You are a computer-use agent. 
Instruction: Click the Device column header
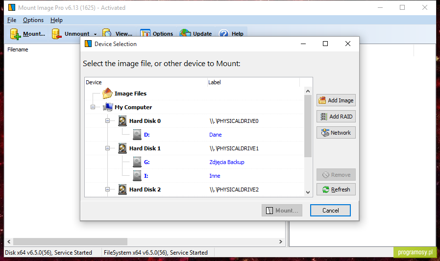(x=146, y=82)
